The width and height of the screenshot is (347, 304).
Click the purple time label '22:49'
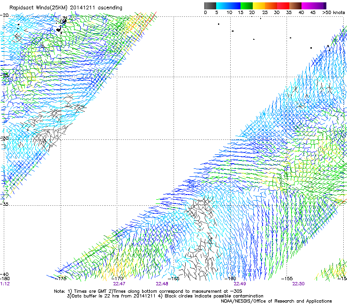click(x=240, y=284)
